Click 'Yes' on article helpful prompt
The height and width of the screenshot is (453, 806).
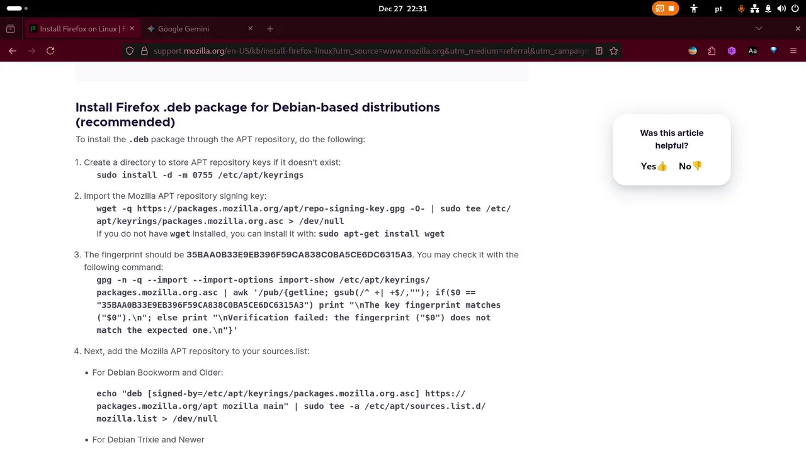point(654,166)
